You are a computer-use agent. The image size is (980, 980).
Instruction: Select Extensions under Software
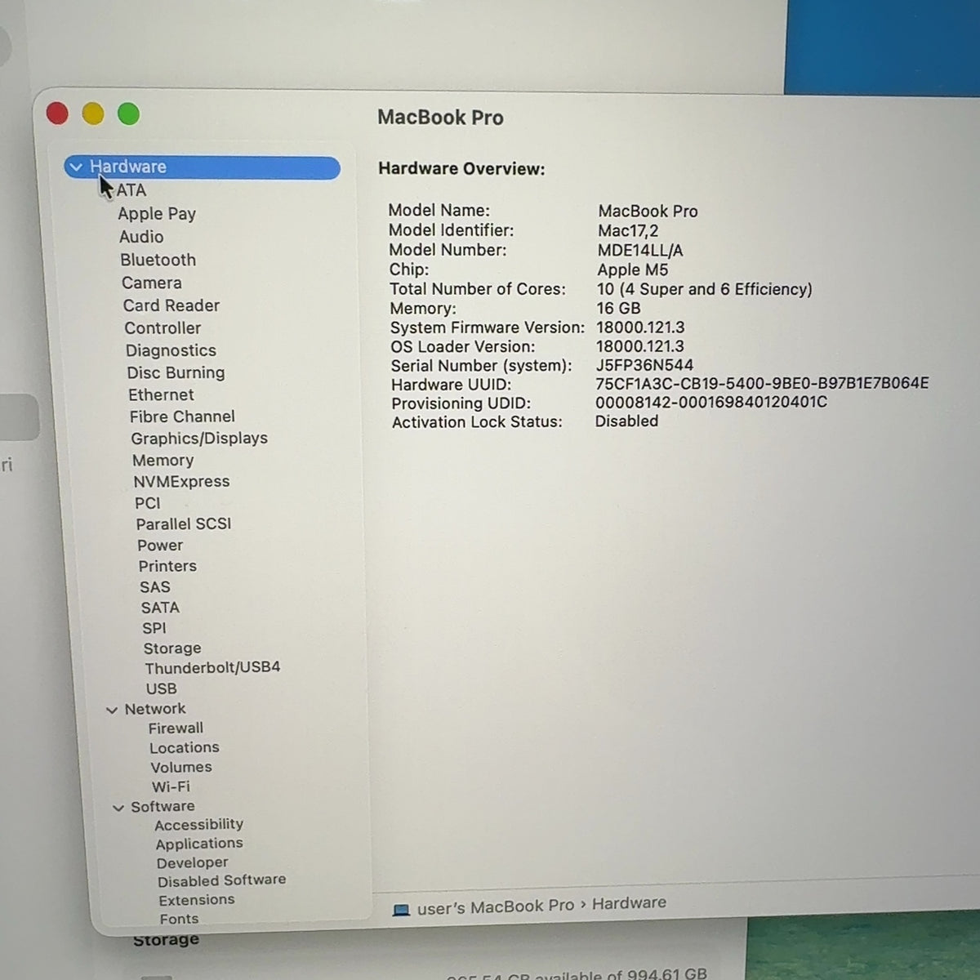pos(197,900)
